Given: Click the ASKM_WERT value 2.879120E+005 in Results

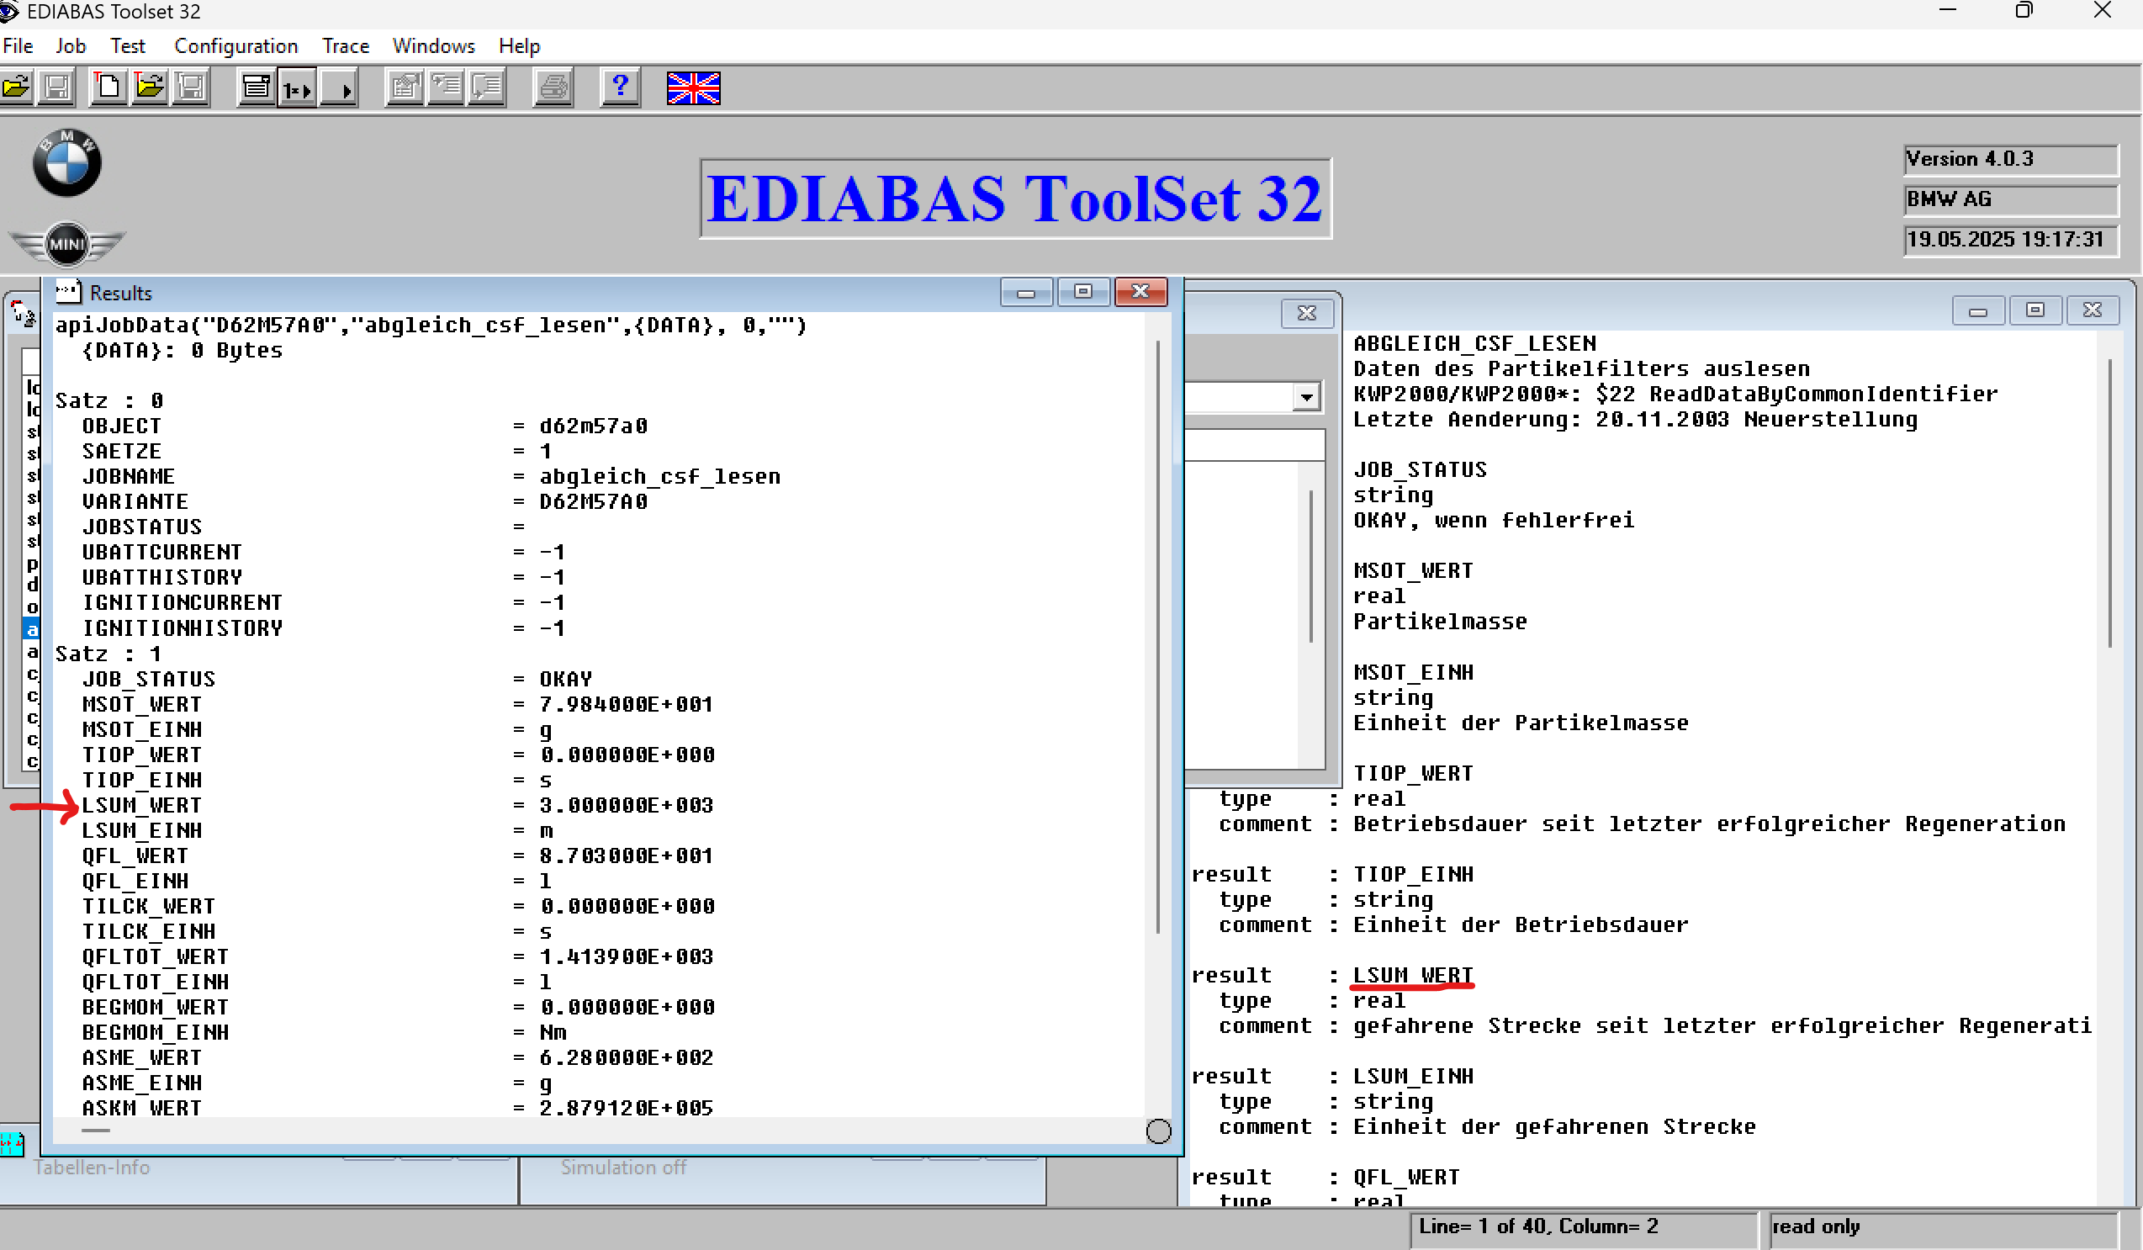Looking at the screenshot, I should 627,1108.
